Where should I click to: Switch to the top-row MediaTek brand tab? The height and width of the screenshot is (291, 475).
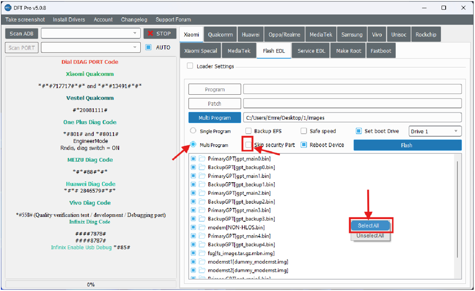321,34
